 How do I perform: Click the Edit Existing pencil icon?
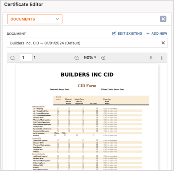114,33
